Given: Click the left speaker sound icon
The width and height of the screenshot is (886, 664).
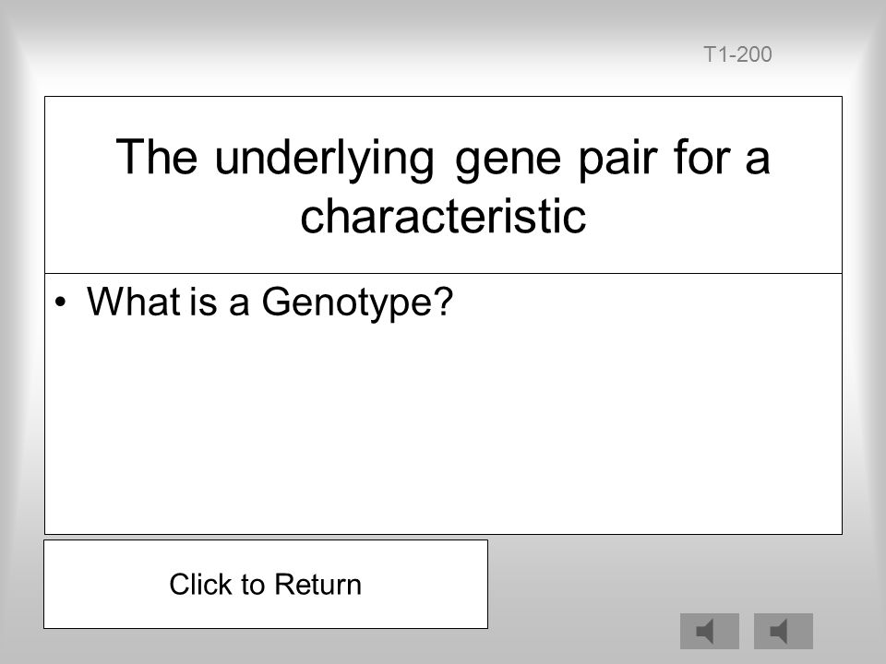Looking at the screenshot, I should point(709,631).
